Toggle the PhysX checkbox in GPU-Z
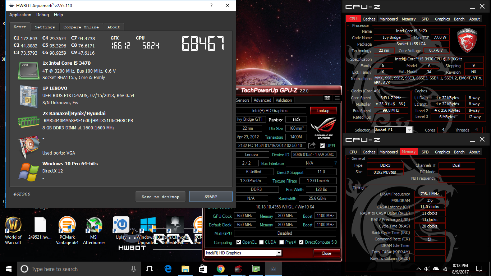 tap(281, 242)
